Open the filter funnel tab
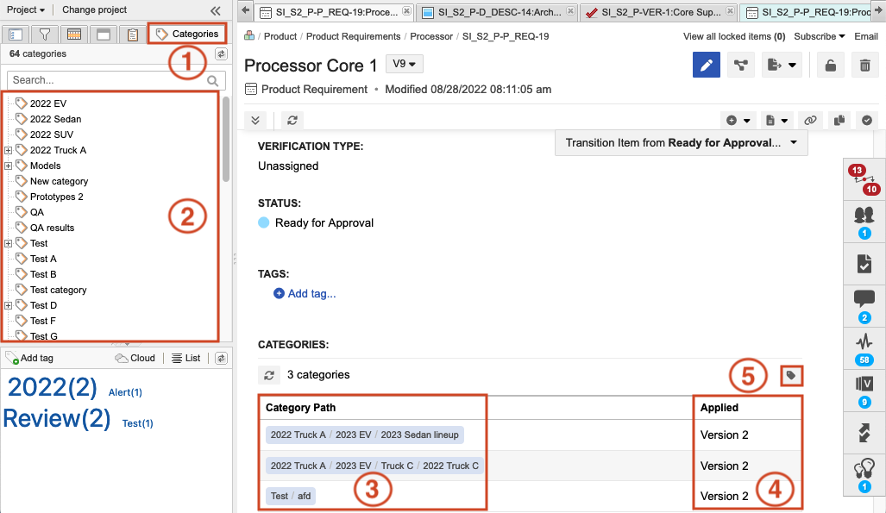This screenshot has width=886, height=513. (x=44, y=34)
